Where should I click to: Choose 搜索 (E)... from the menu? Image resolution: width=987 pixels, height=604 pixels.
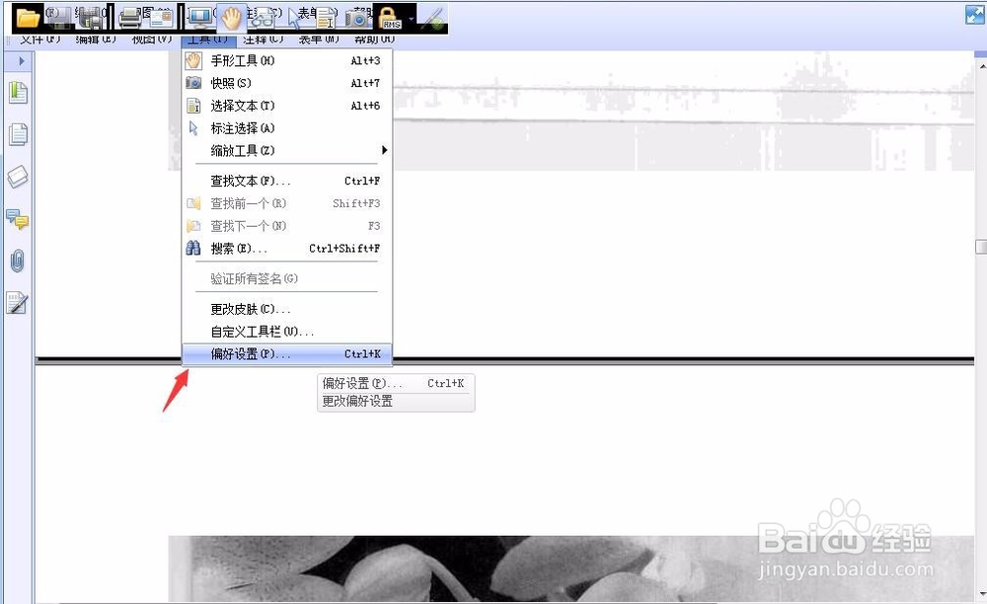tap(287, 249)
